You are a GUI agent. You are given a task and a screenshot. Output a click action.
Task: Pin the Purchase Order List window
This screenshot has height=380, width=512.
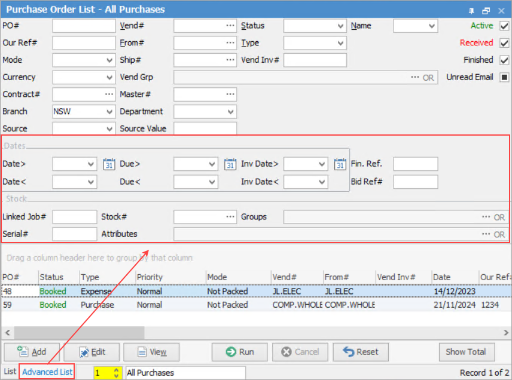tap(471, 11)
